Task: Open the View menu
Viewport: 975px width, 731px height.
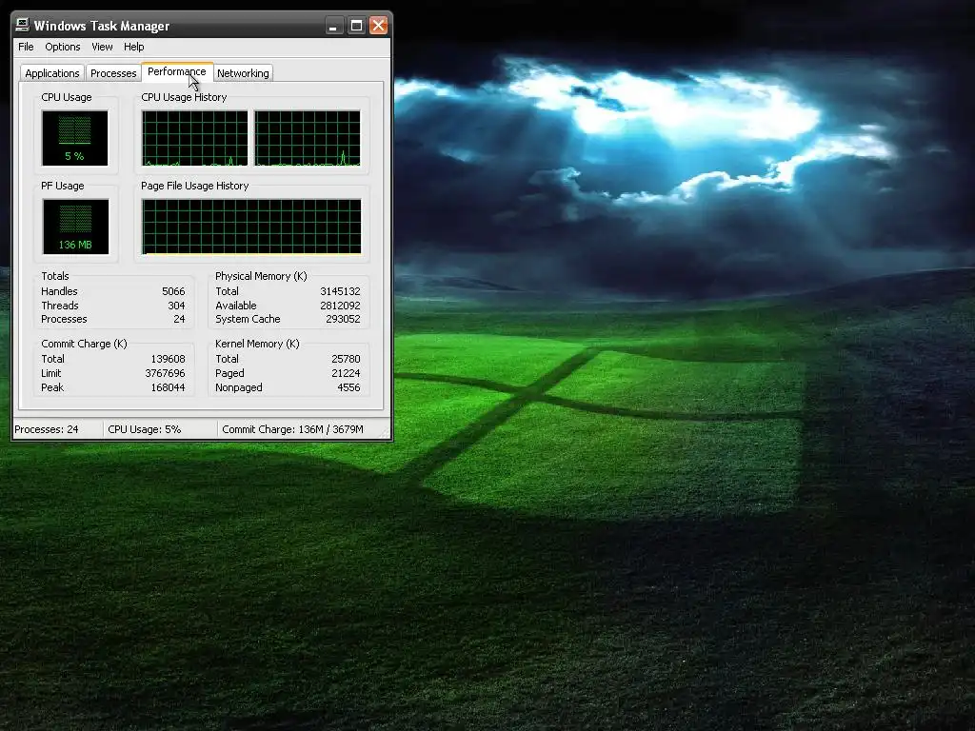Action: click(102, 47)
